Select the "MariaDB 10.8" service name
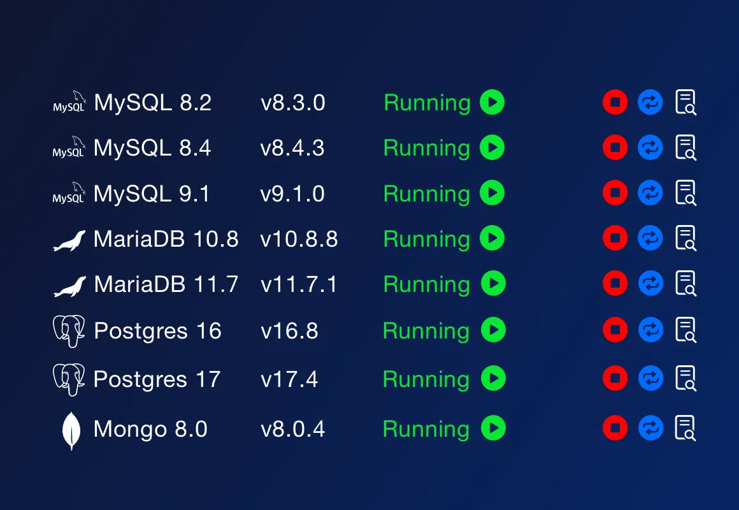The height and width of the screenshot is (510, 739). coord(166,238)
